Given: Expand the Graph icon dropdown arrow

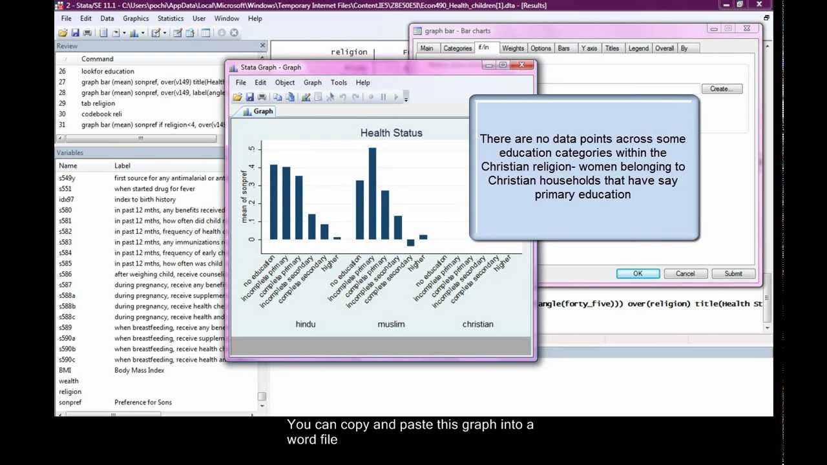Looking at the screenshot, I should tap(143, 32).
